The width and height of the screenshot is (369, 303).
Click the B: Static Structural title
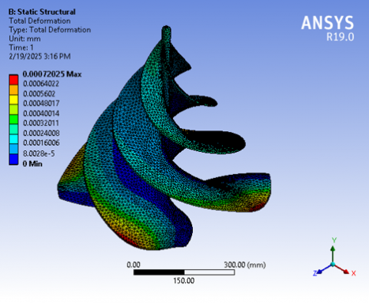[x=42, y=12]
